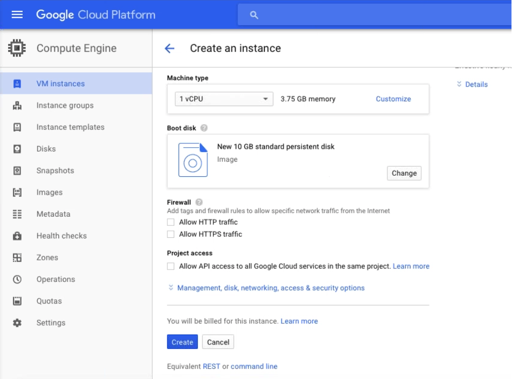Open Images menu item
Screen dimensions: 512x379
[x=76, y=192]
